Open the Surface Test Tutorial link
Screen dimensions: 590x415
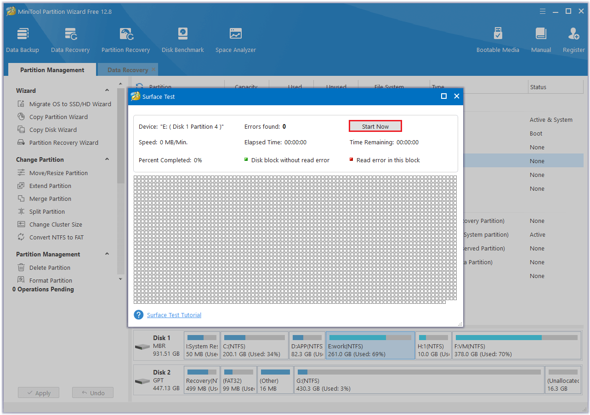(174, 315)
